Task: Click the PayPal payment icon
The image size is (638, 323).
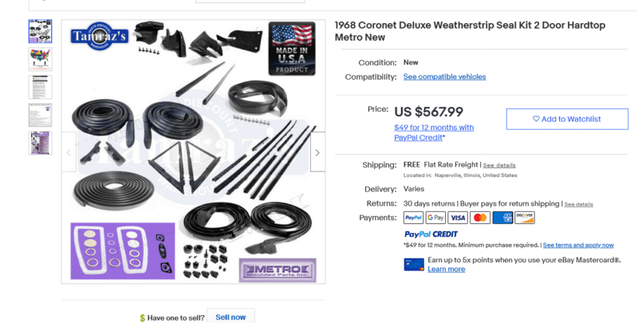Action: pos(413,218)
